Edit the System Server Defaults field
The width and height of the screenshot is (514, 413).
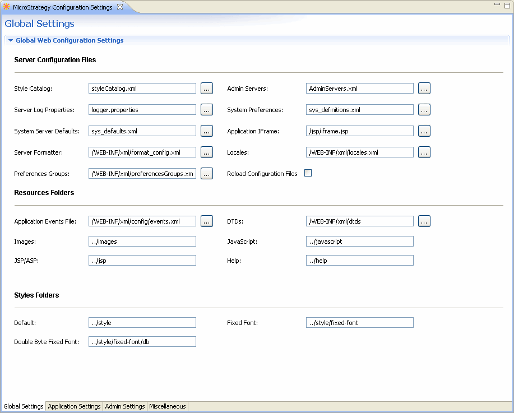142,131
